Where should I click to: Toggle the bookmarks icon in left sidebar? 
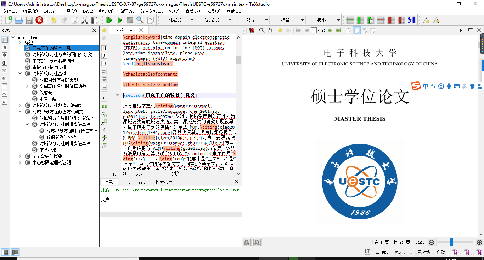(5, 48)
